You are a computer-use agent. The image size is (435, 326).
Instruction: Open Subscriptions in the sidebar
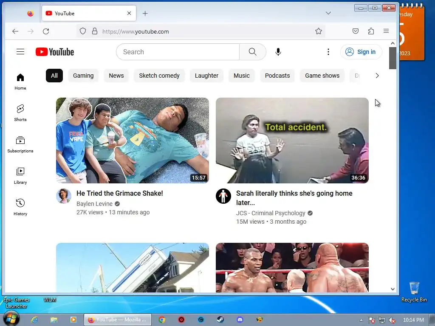(x=20, y=144)
